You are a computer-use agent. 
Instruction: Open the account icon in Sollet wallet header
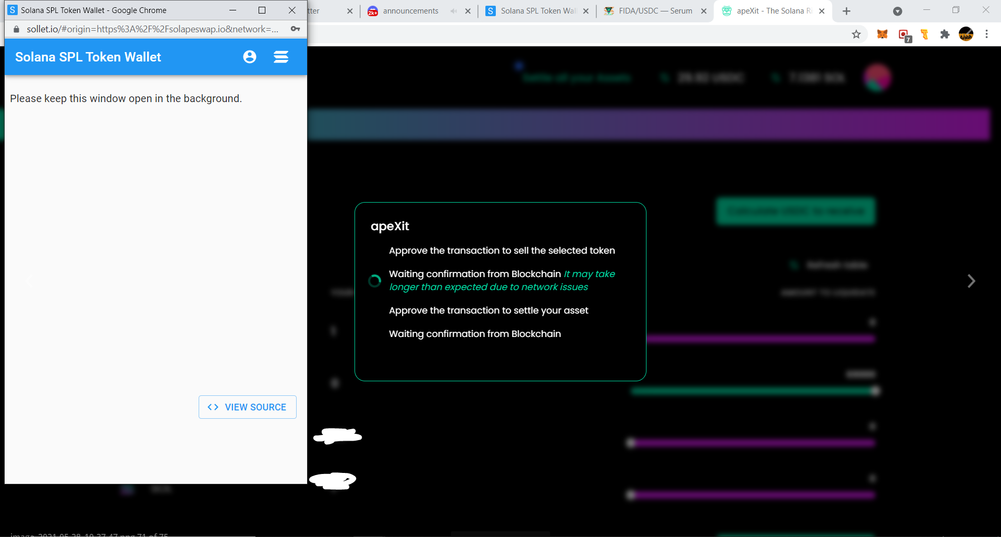point(250,57)
